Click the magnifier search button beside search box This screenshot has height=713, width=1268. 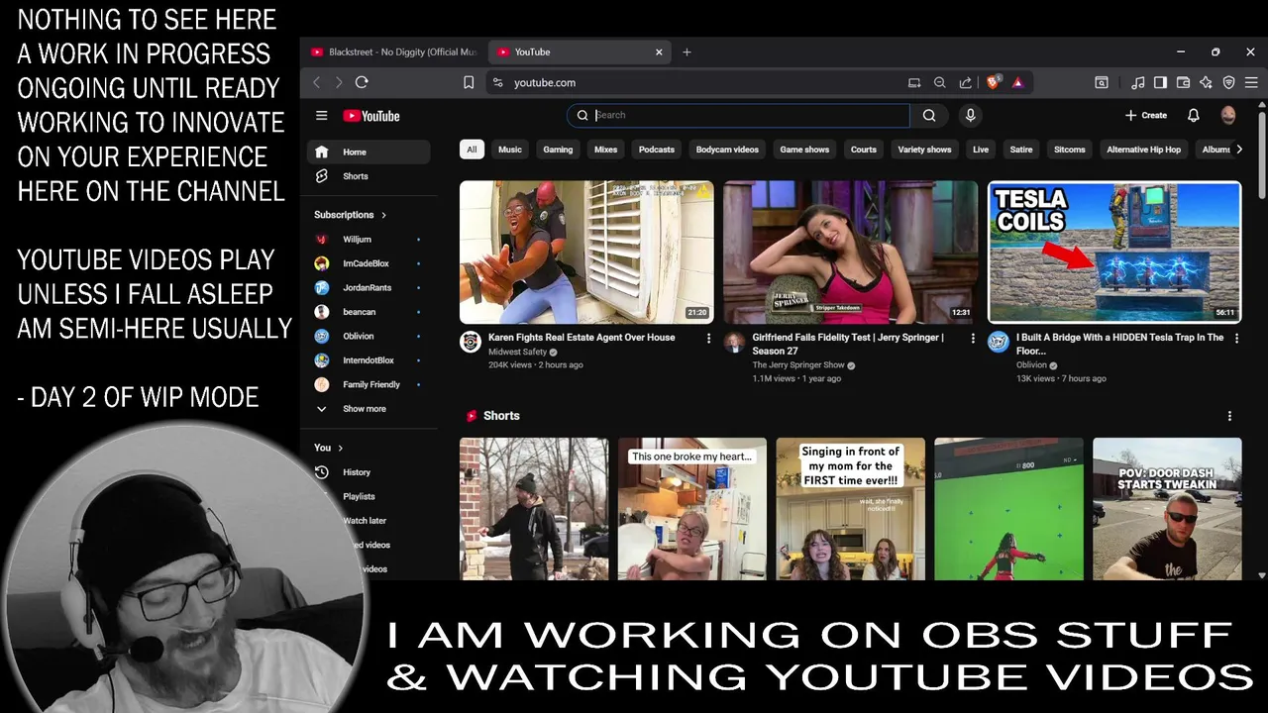pyautogui.click(x=929, y=116)
